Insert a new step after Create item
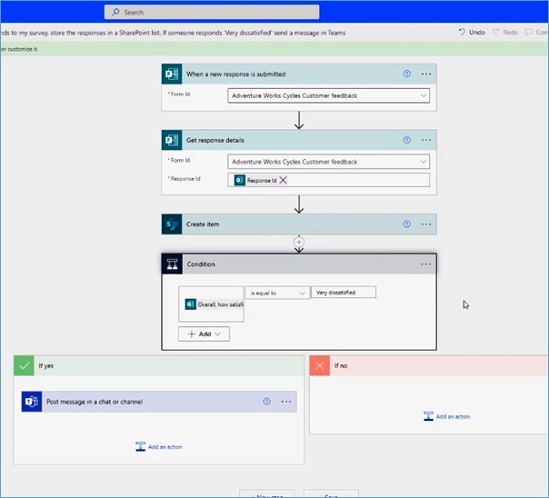Viewport: 549px width, 498px height. (299, 242)
